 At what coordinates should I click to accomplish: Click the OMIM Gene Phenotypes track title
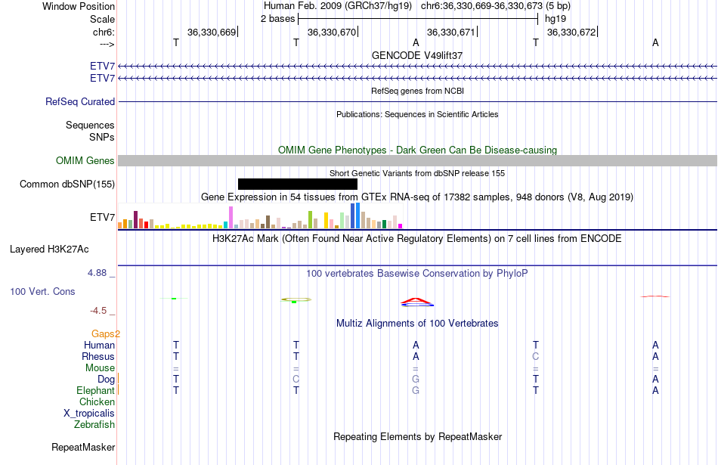pos(417,150)
